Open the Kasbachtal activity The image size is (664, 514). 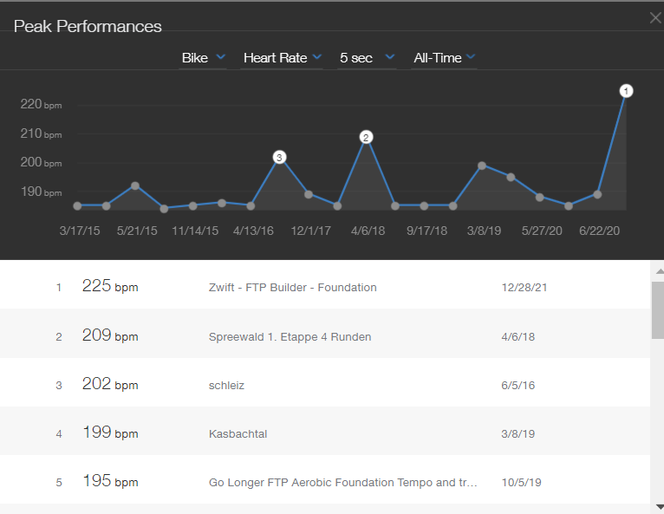(236, 433)
